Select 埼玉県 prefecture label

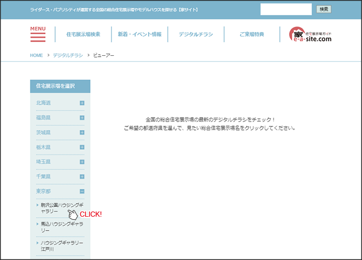[43, 161]
